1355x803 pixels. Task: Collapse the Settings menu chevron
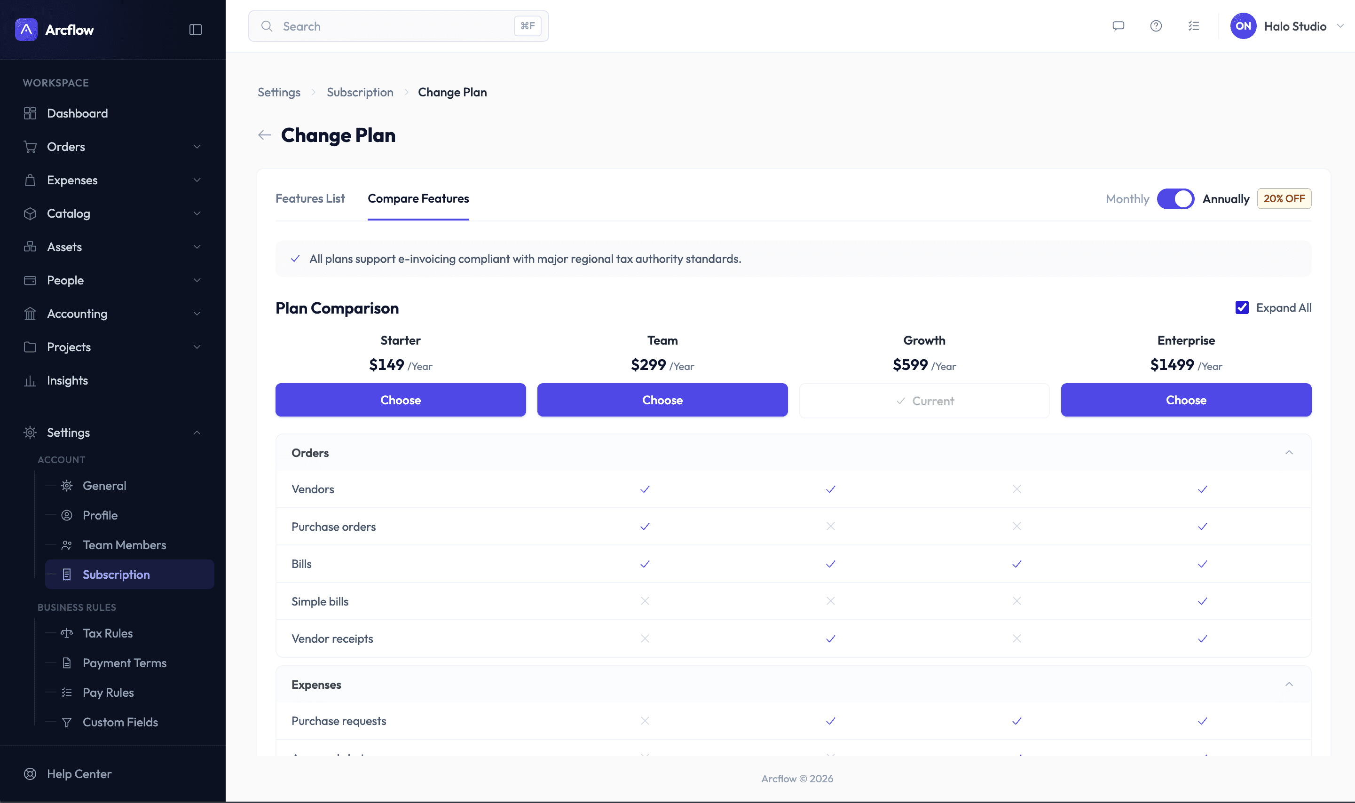point(197,433)
